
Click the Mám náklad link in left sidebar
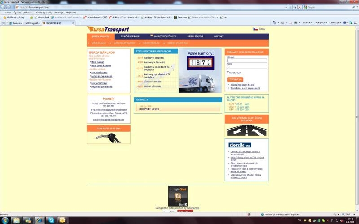point(97,62)
